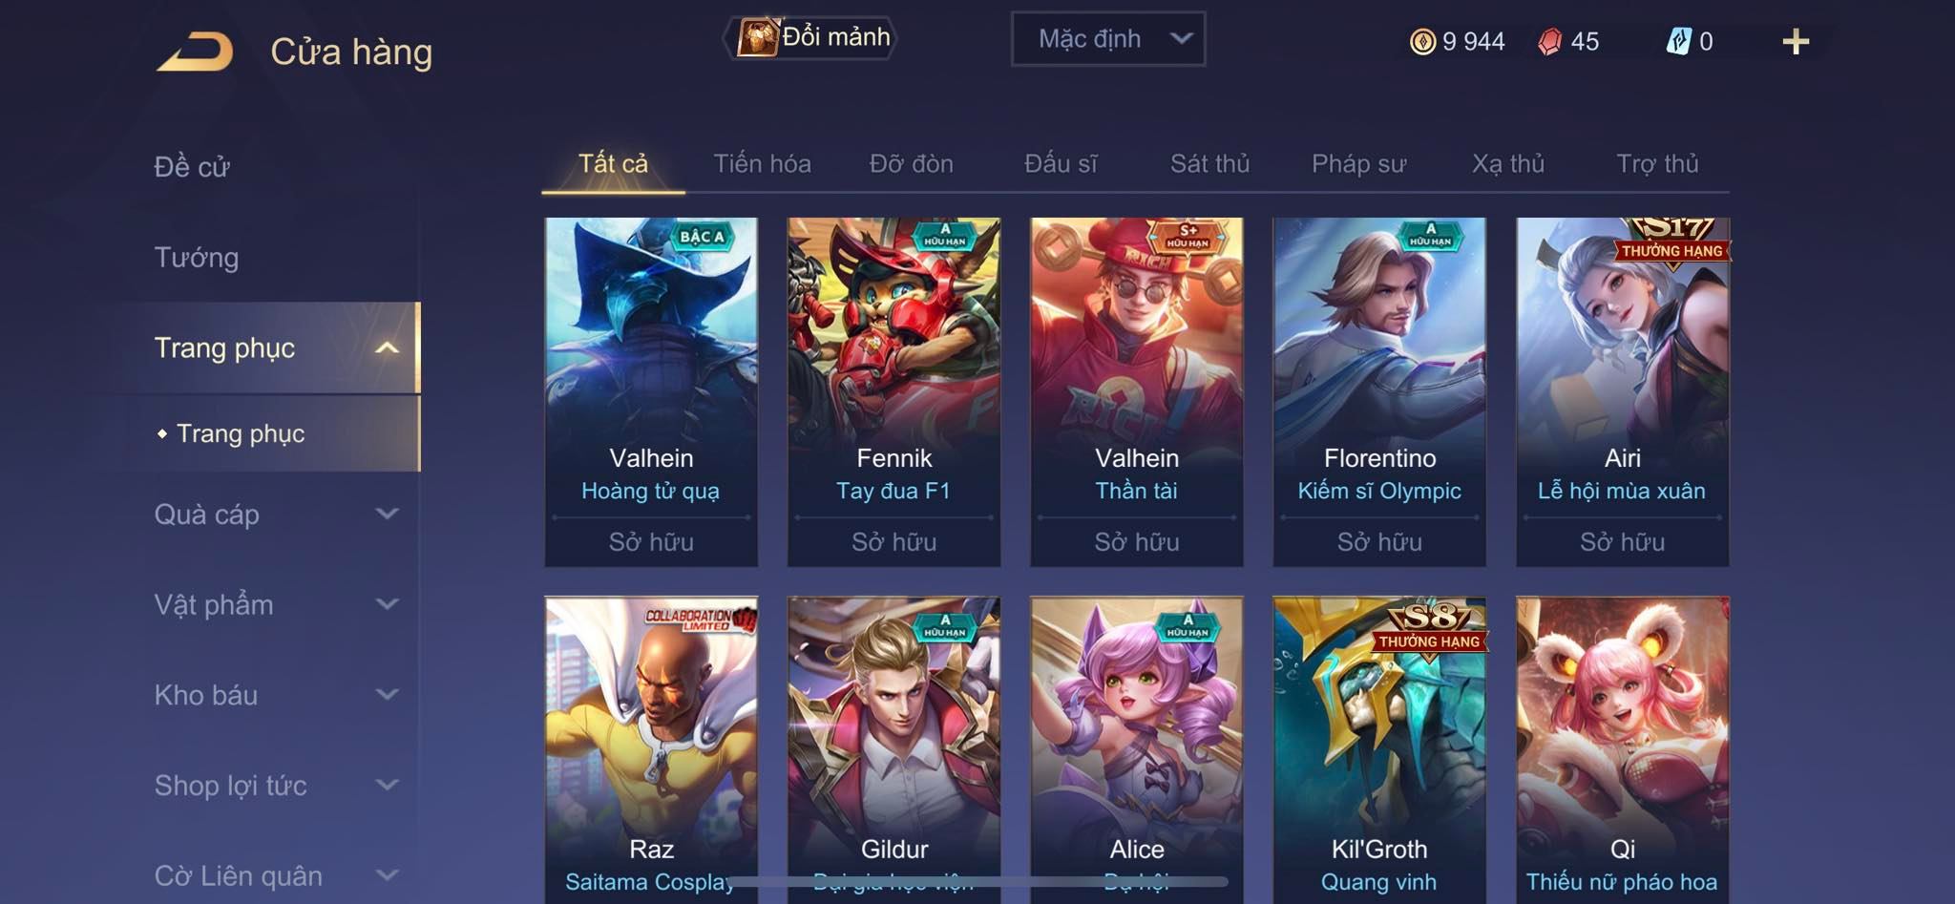Click the gold coin currency icon
The width and height of the screenshot is (1955, 904).
[x=1422, y=42]
